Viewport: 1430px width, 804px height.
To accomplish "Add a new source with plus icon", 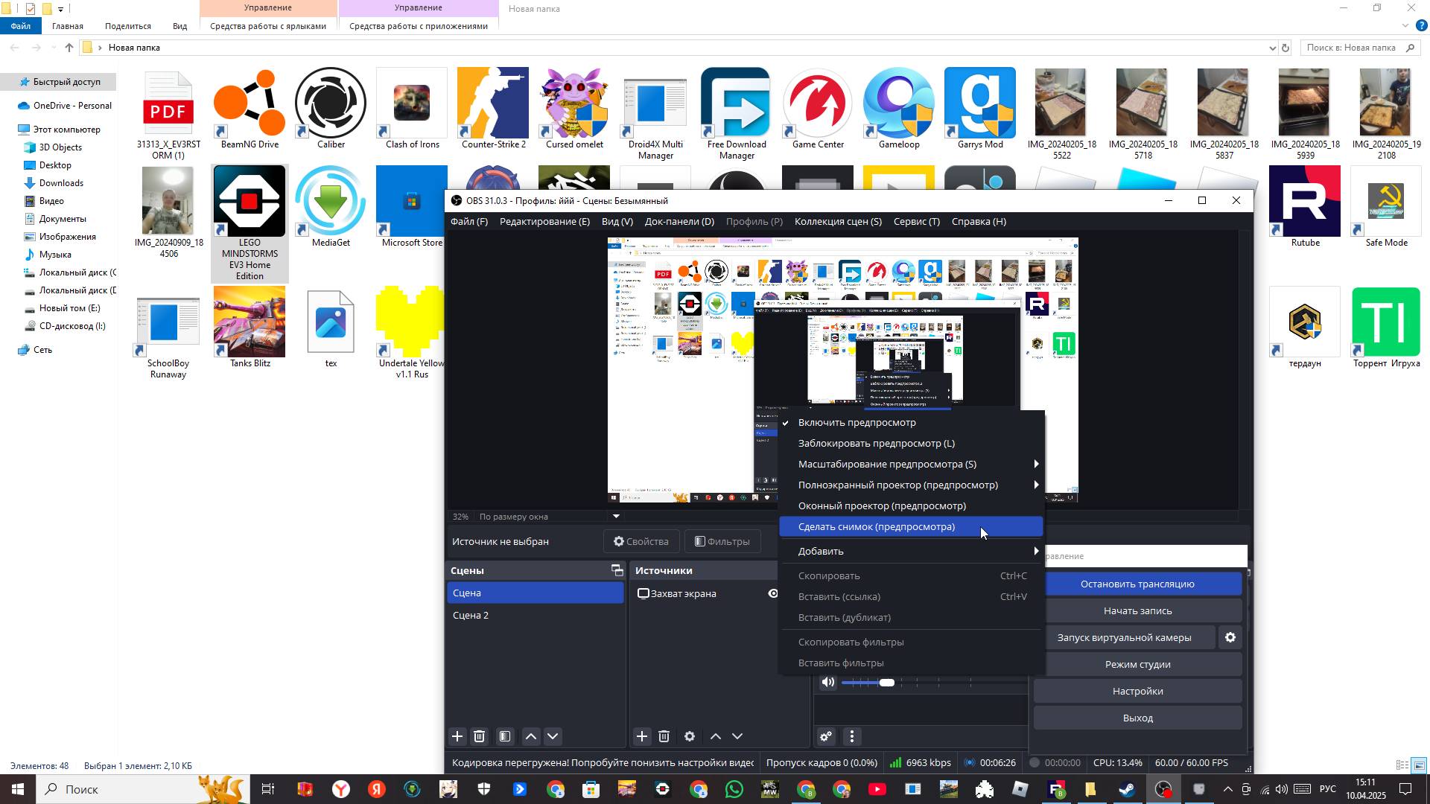I will 642,736.
